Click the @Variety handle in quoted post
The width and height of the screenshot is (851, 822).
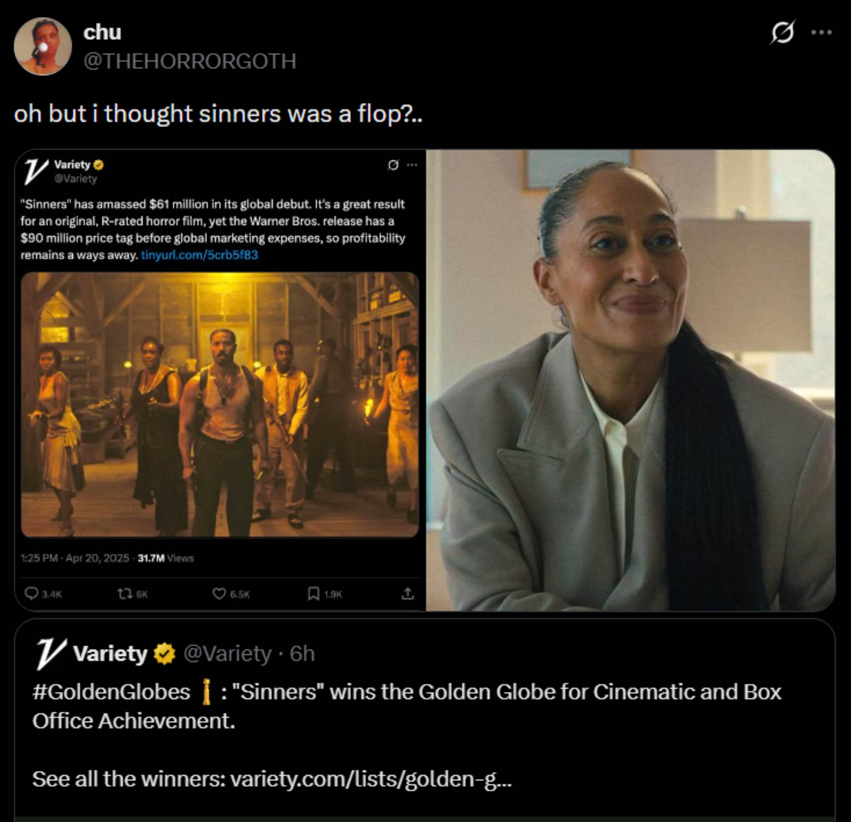227,653
